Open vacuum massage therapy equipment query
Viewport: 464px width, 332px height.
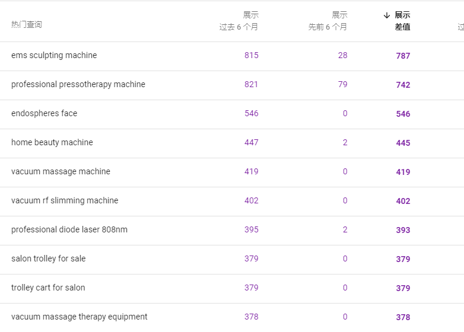click(80, 317)
